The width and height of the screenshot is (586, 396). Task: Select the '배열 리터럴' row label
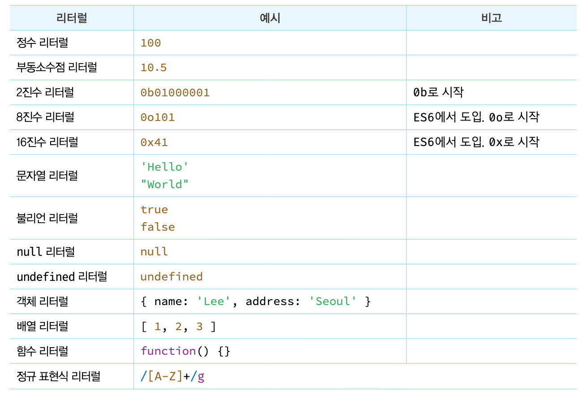pyautogui.click(x=43, y=326)
